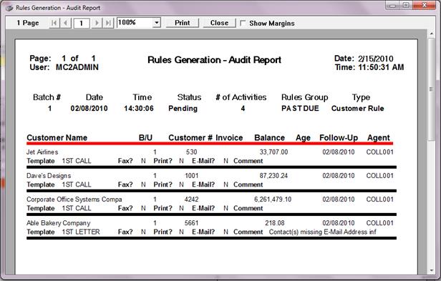This screenshot has width=441, height=281.
Task: Click the printer icon in title bar
Action: (9, 8)
